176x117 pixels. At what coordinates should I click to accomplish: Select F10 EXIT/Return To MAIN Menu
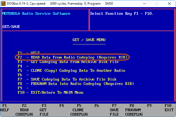[50, 92]
